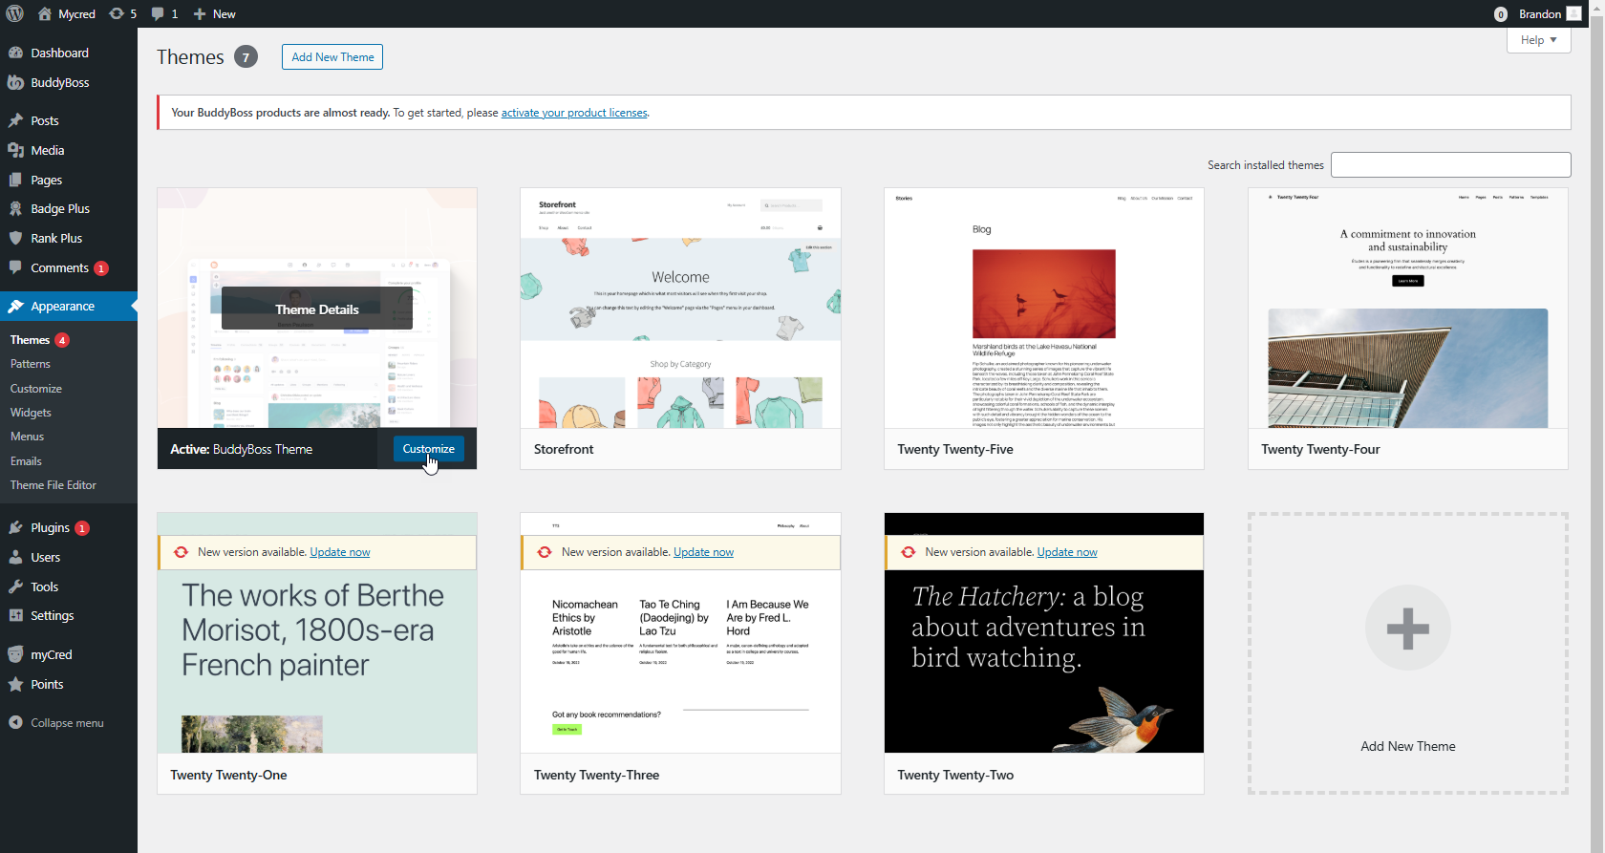The height and width of the screenshot is (853, 1605).
Task: Click the Media sidebar icon
Action: click(x=15, y=150)
